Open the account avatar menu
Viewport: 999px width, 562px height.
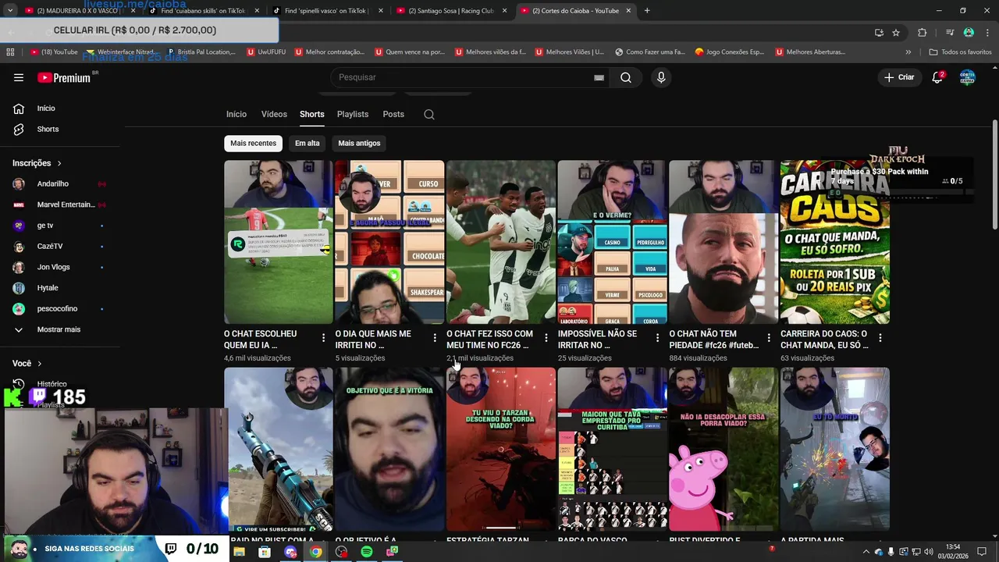[x=968, y=77]
